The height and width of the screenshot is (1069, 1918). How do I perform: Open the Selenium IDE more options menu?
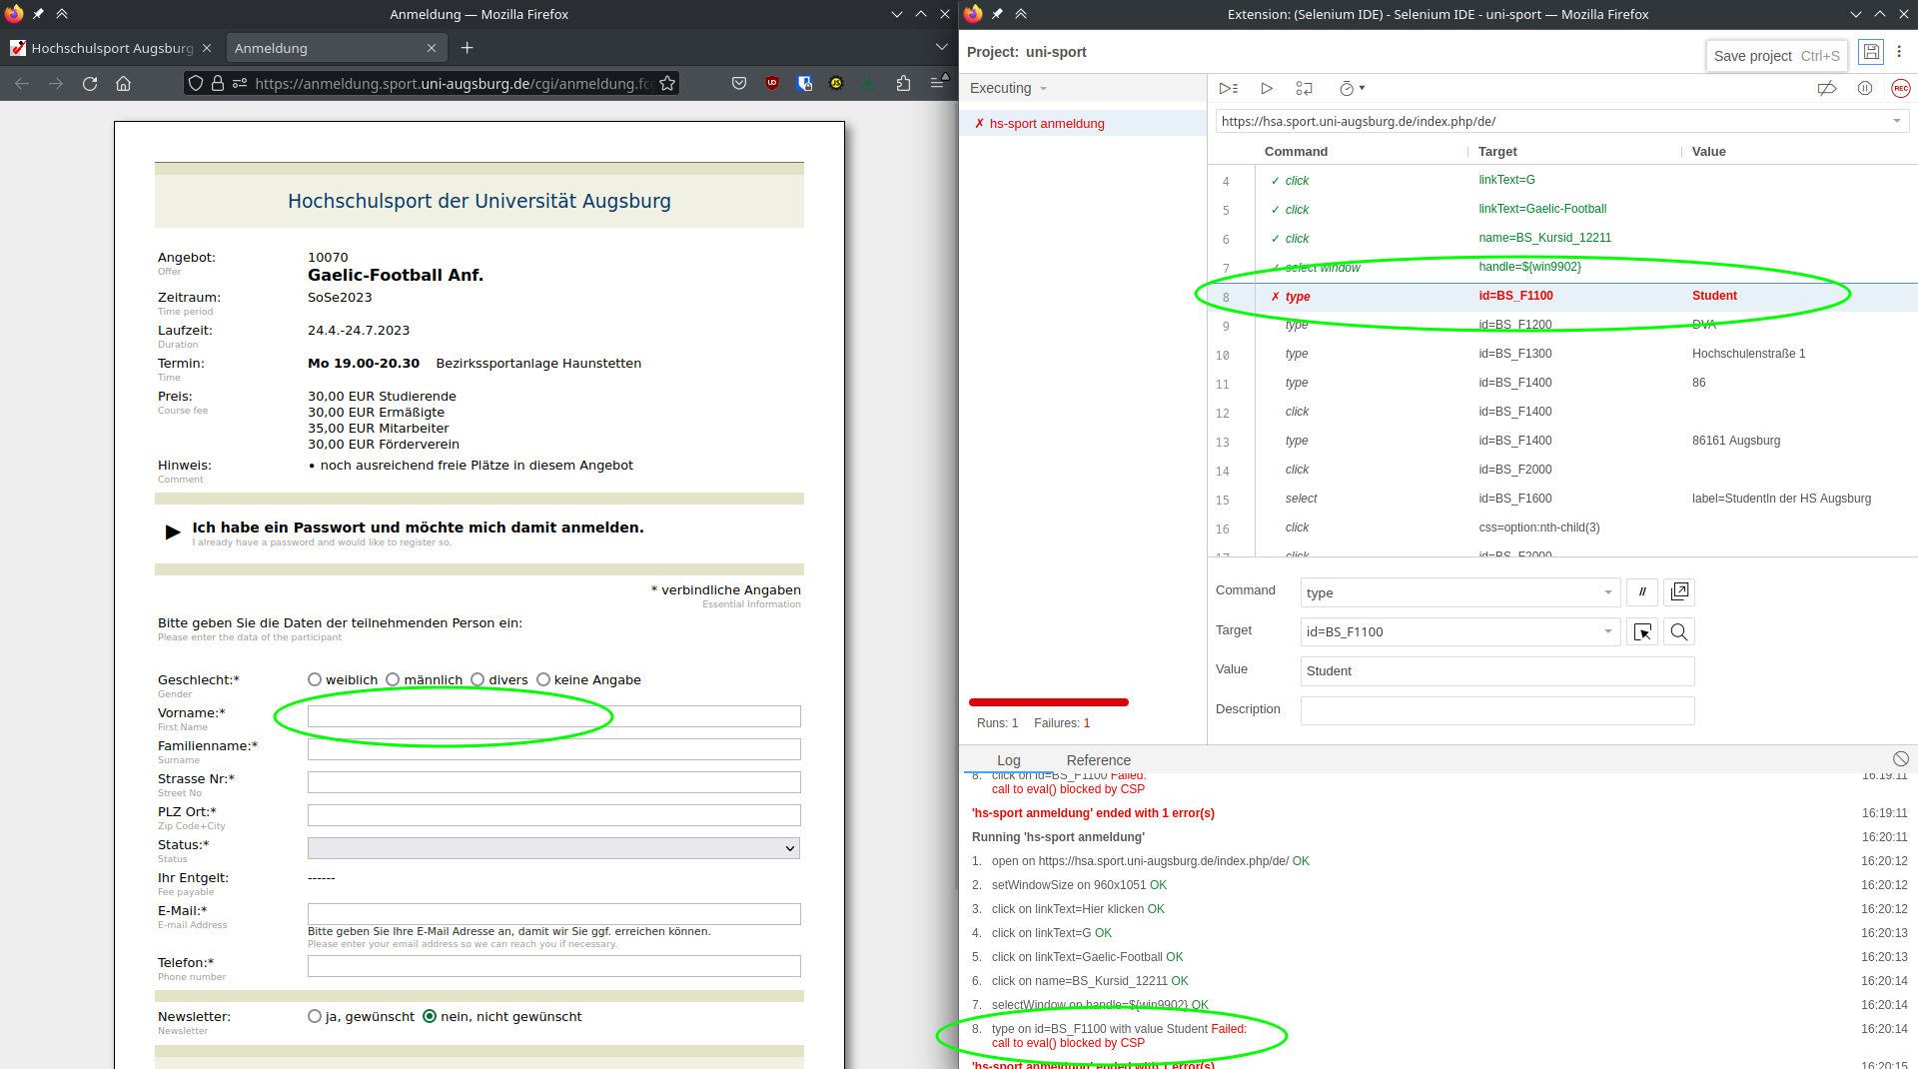coord(1899,52)
